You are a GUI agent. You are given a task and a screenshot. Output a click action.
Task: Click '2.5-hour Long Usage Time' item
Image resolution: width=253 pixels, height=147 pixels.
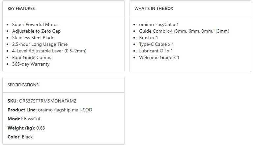tap(40, 44)
